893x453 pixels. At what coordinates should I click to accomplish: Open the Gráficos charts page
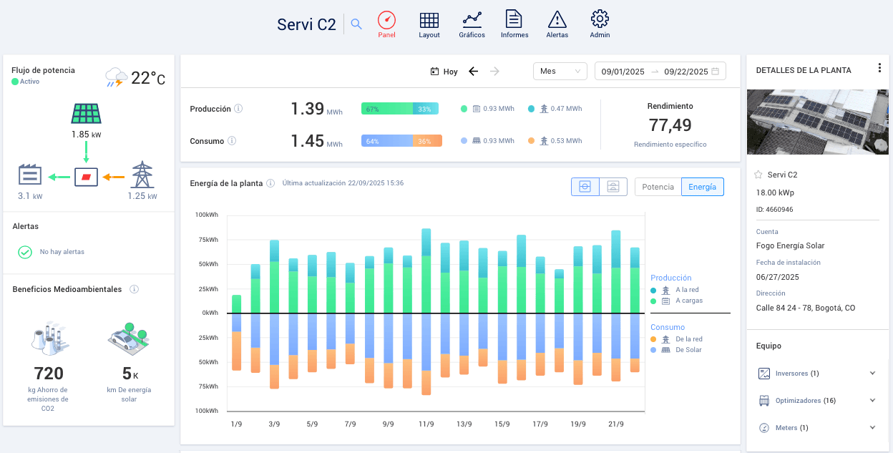tap(472, 24)
